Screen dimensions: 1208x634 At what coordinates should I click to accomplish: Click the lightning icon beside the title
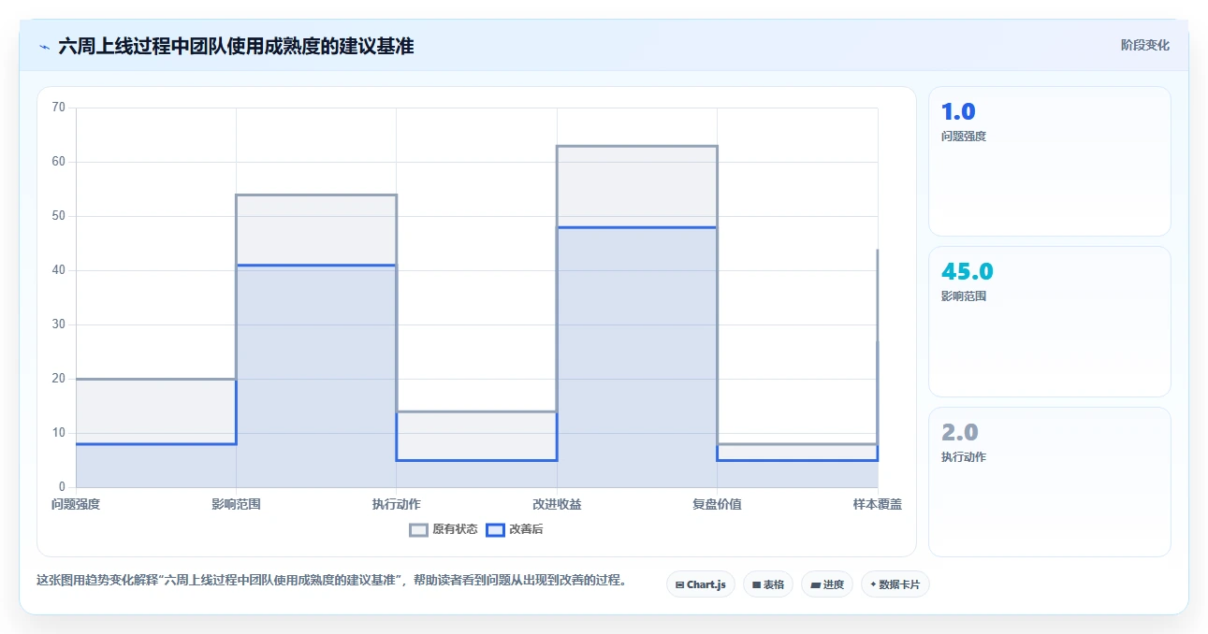(44, 46)
